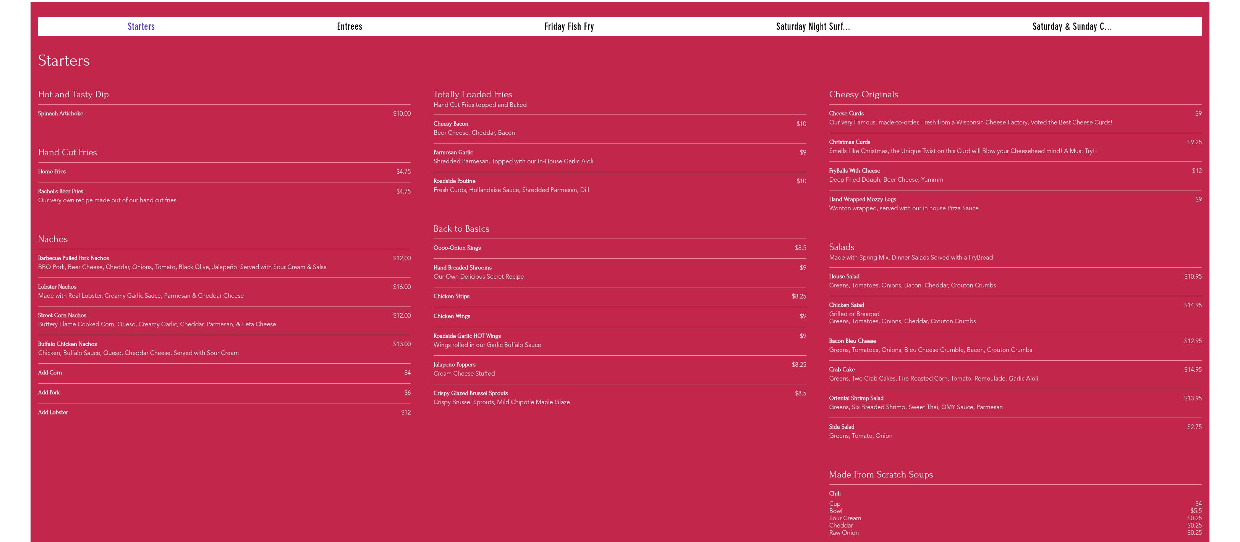This screenshot has width=1240, height=542.
Task: Click Christmas Curds item name
Action: 849,142
